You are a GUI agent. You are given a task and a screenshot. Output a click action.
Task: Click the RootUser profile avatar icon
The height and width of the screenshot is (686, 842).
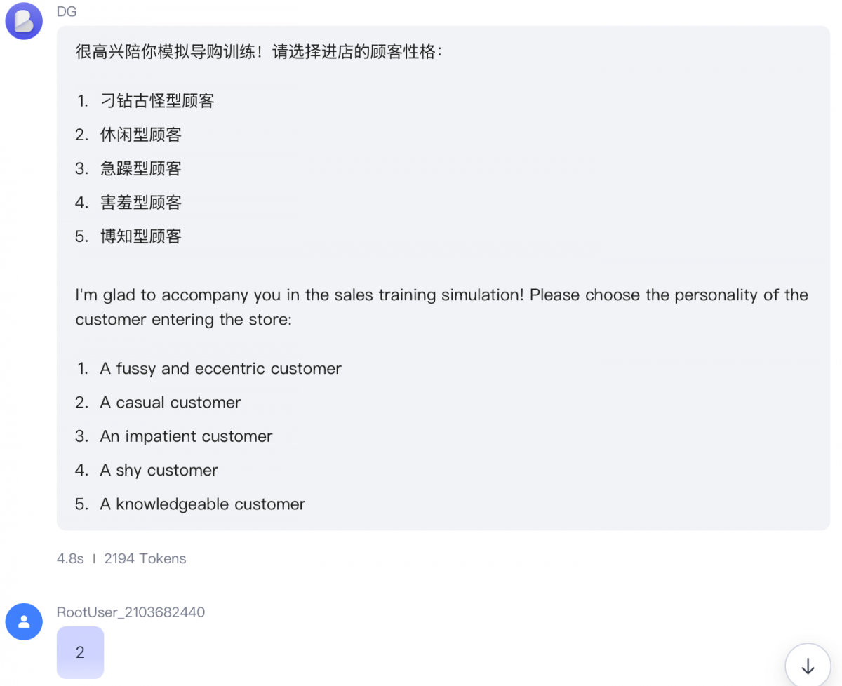click(x=24, y=621)
